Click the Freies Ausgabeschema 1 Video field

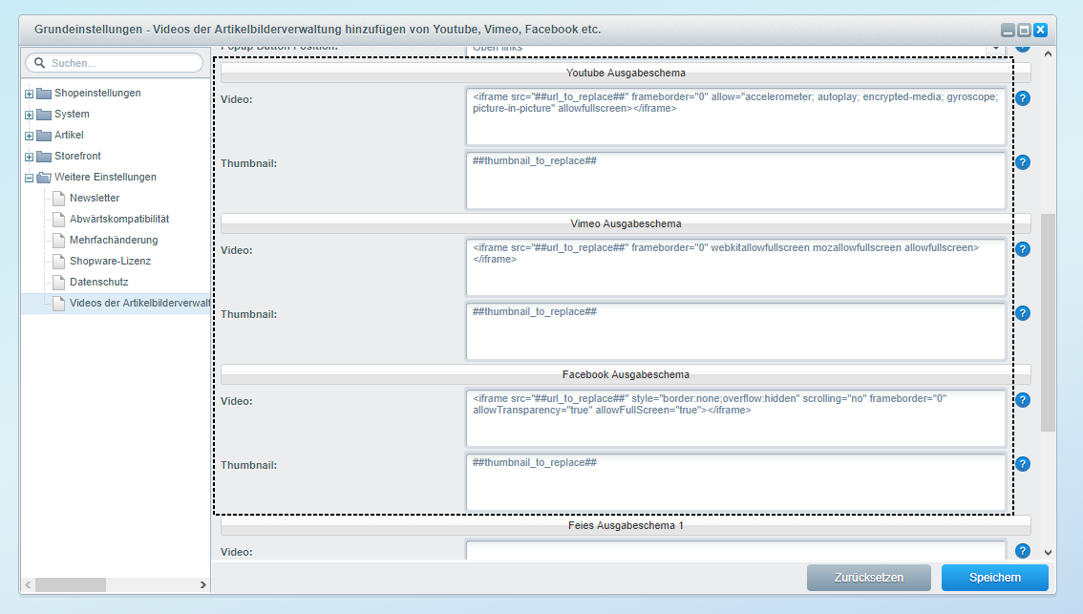pos(735,550)
